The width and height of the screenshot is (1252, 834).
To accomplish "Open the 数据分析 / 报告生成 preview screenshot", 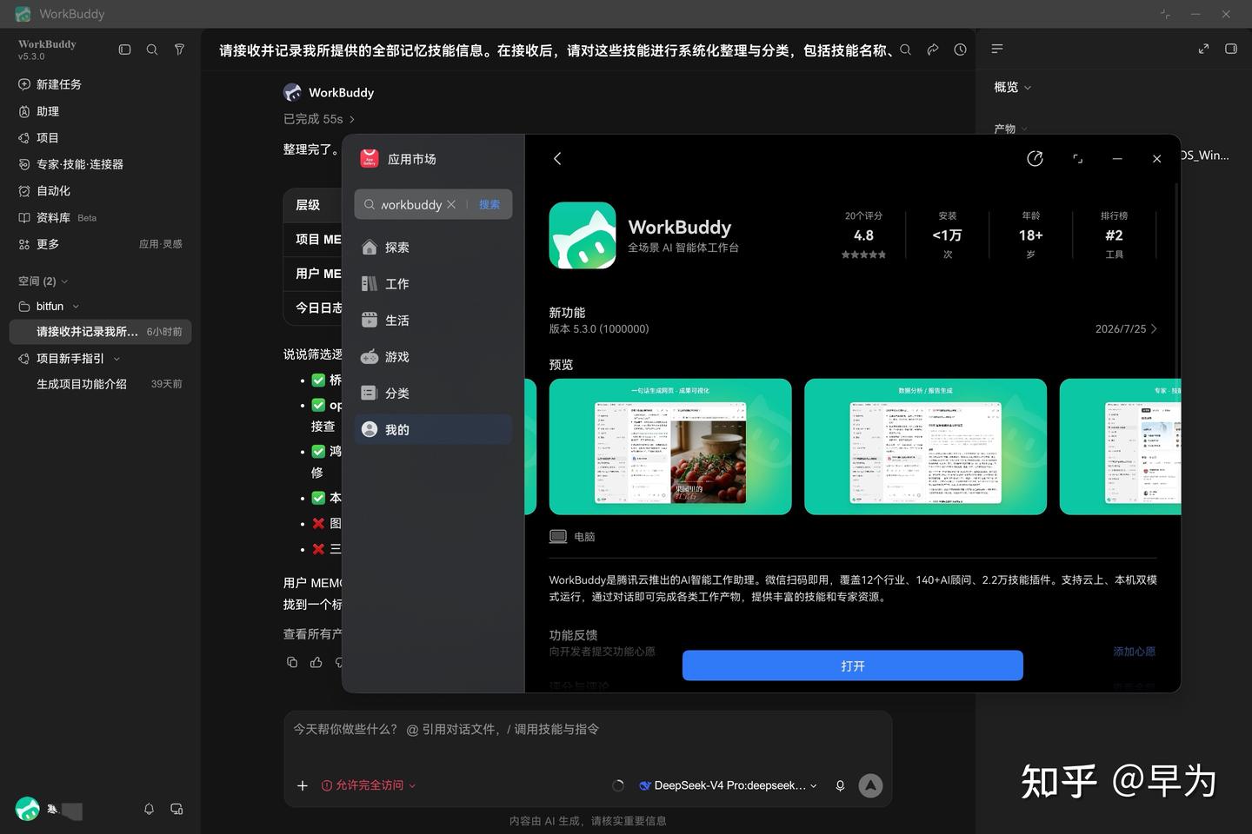I will pos(925,447).
